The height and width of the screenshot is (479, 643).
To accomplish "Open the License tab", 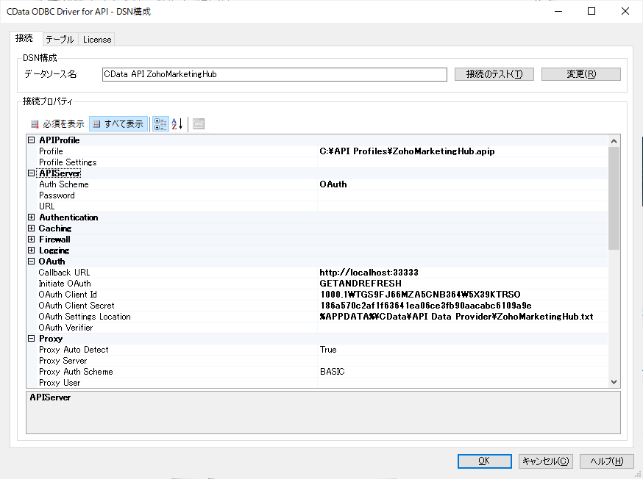I will (97, 39).
